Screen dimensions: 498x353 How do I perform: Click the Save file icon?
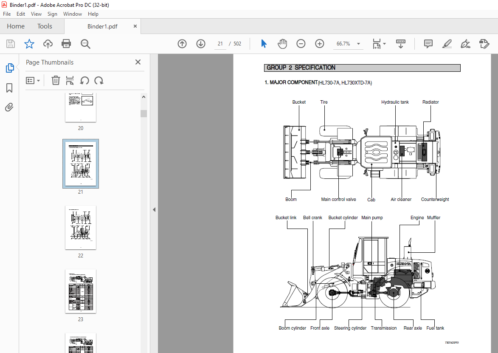tap(11, 43)
